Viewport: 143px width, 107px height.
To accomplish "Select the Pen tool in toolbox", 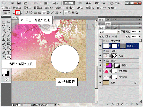I will click(x=4, y=52).
